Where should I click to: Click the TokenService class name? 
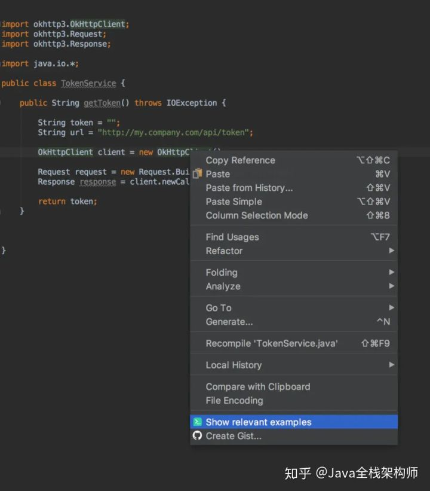coord(88,83)
